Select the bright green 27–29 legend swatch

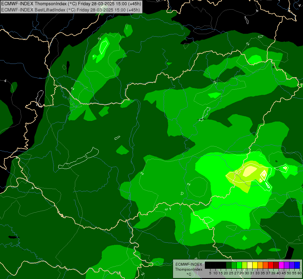pos(239,265)
